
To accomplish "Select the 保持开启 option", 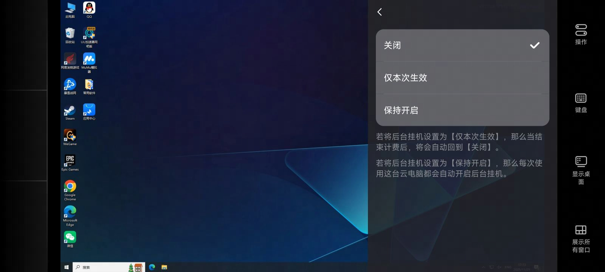I will [x=462, y=110].
